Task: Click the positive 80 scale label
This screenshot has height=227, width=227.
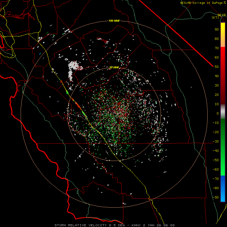Action: 217,39
